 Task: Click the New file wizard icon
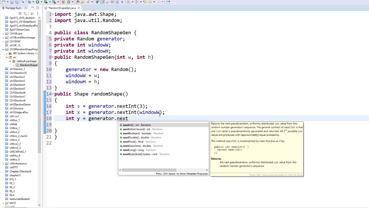3,2
